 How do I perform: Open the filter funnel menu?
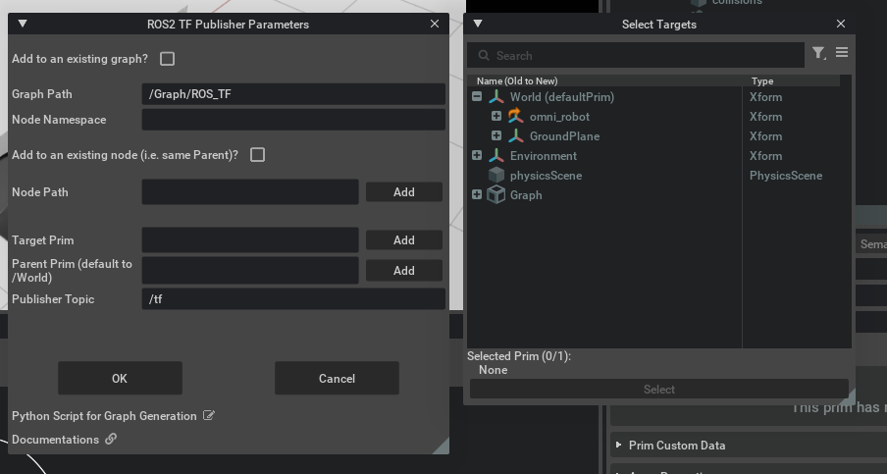click(x=818, y=53)
